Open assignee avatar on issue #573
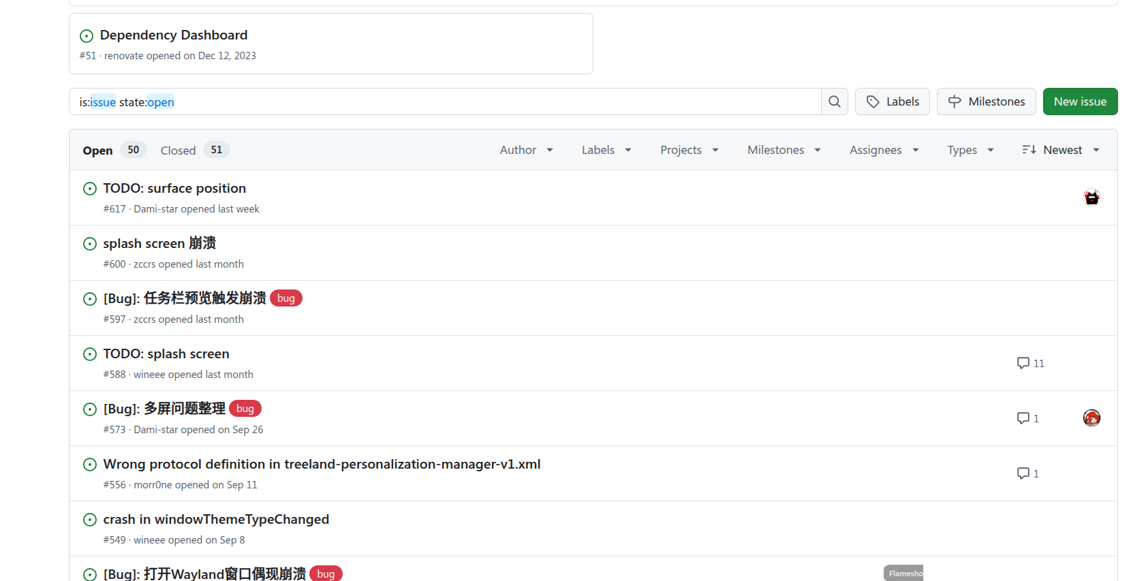The height and width of the screenshot is (581, 1146). pos(1092,418)
